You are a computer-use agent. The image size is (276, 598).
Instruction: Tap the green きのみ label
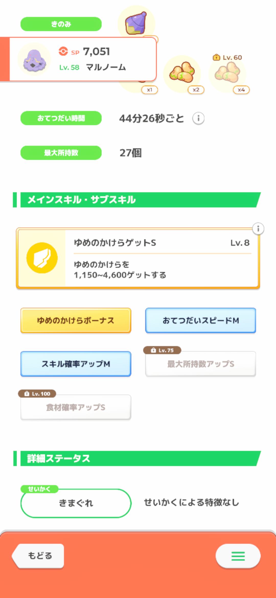61,24
